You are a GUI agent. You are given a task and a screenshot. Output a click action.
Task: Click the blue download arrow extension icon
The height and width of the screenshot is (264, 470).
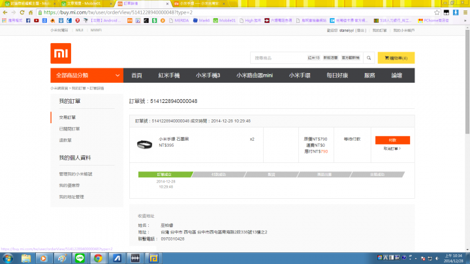(456, 12)
